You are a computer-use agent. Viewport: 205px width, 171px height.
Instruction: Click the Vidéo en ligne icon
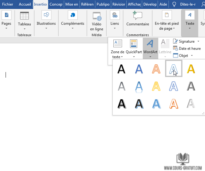[97, 16]
